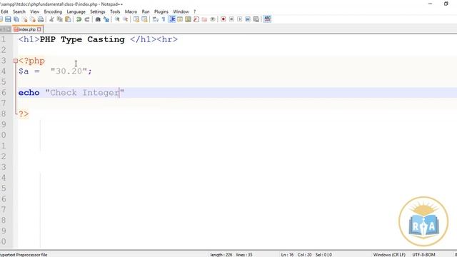This screenshot has height=257, width=457.
Task: Play back the recorded macro
Action: pyautogui.click(x=240, y=19)
